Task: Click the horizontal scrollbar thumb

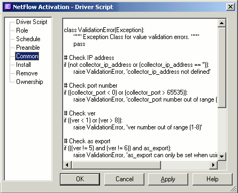Action: coord(116,165)
